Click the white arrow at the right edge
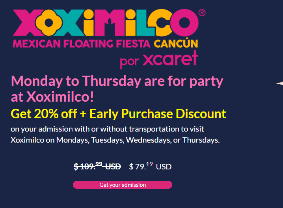 pos(279,83)
